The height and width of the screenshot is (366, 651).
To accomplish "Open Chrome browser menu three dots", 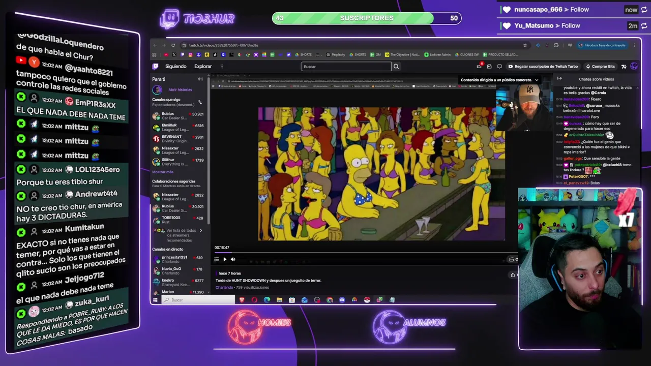I will point(634,45).
